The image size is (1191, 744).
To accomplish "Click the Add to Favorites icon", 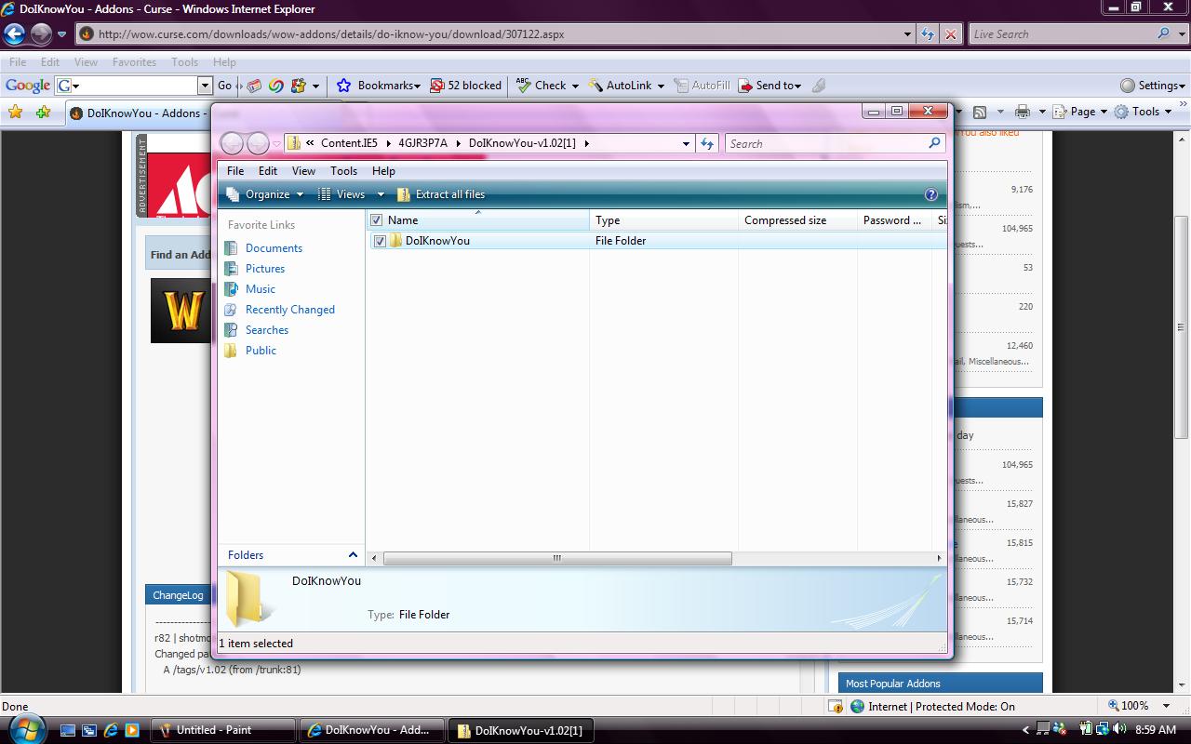I will click(43, 113).
